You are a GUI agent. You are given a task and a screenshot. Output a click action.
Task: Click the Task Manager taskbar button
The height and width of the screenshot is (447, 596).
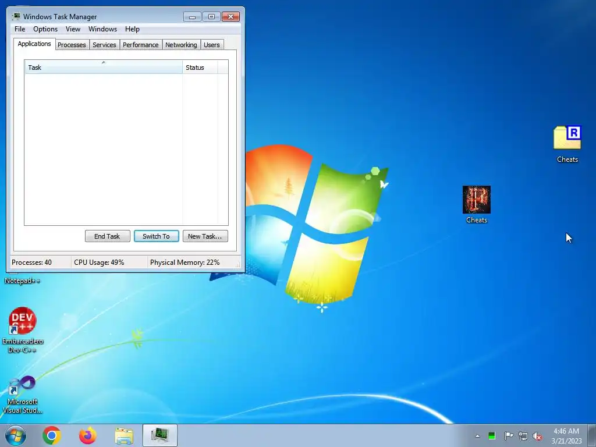[x=159, y=435]
